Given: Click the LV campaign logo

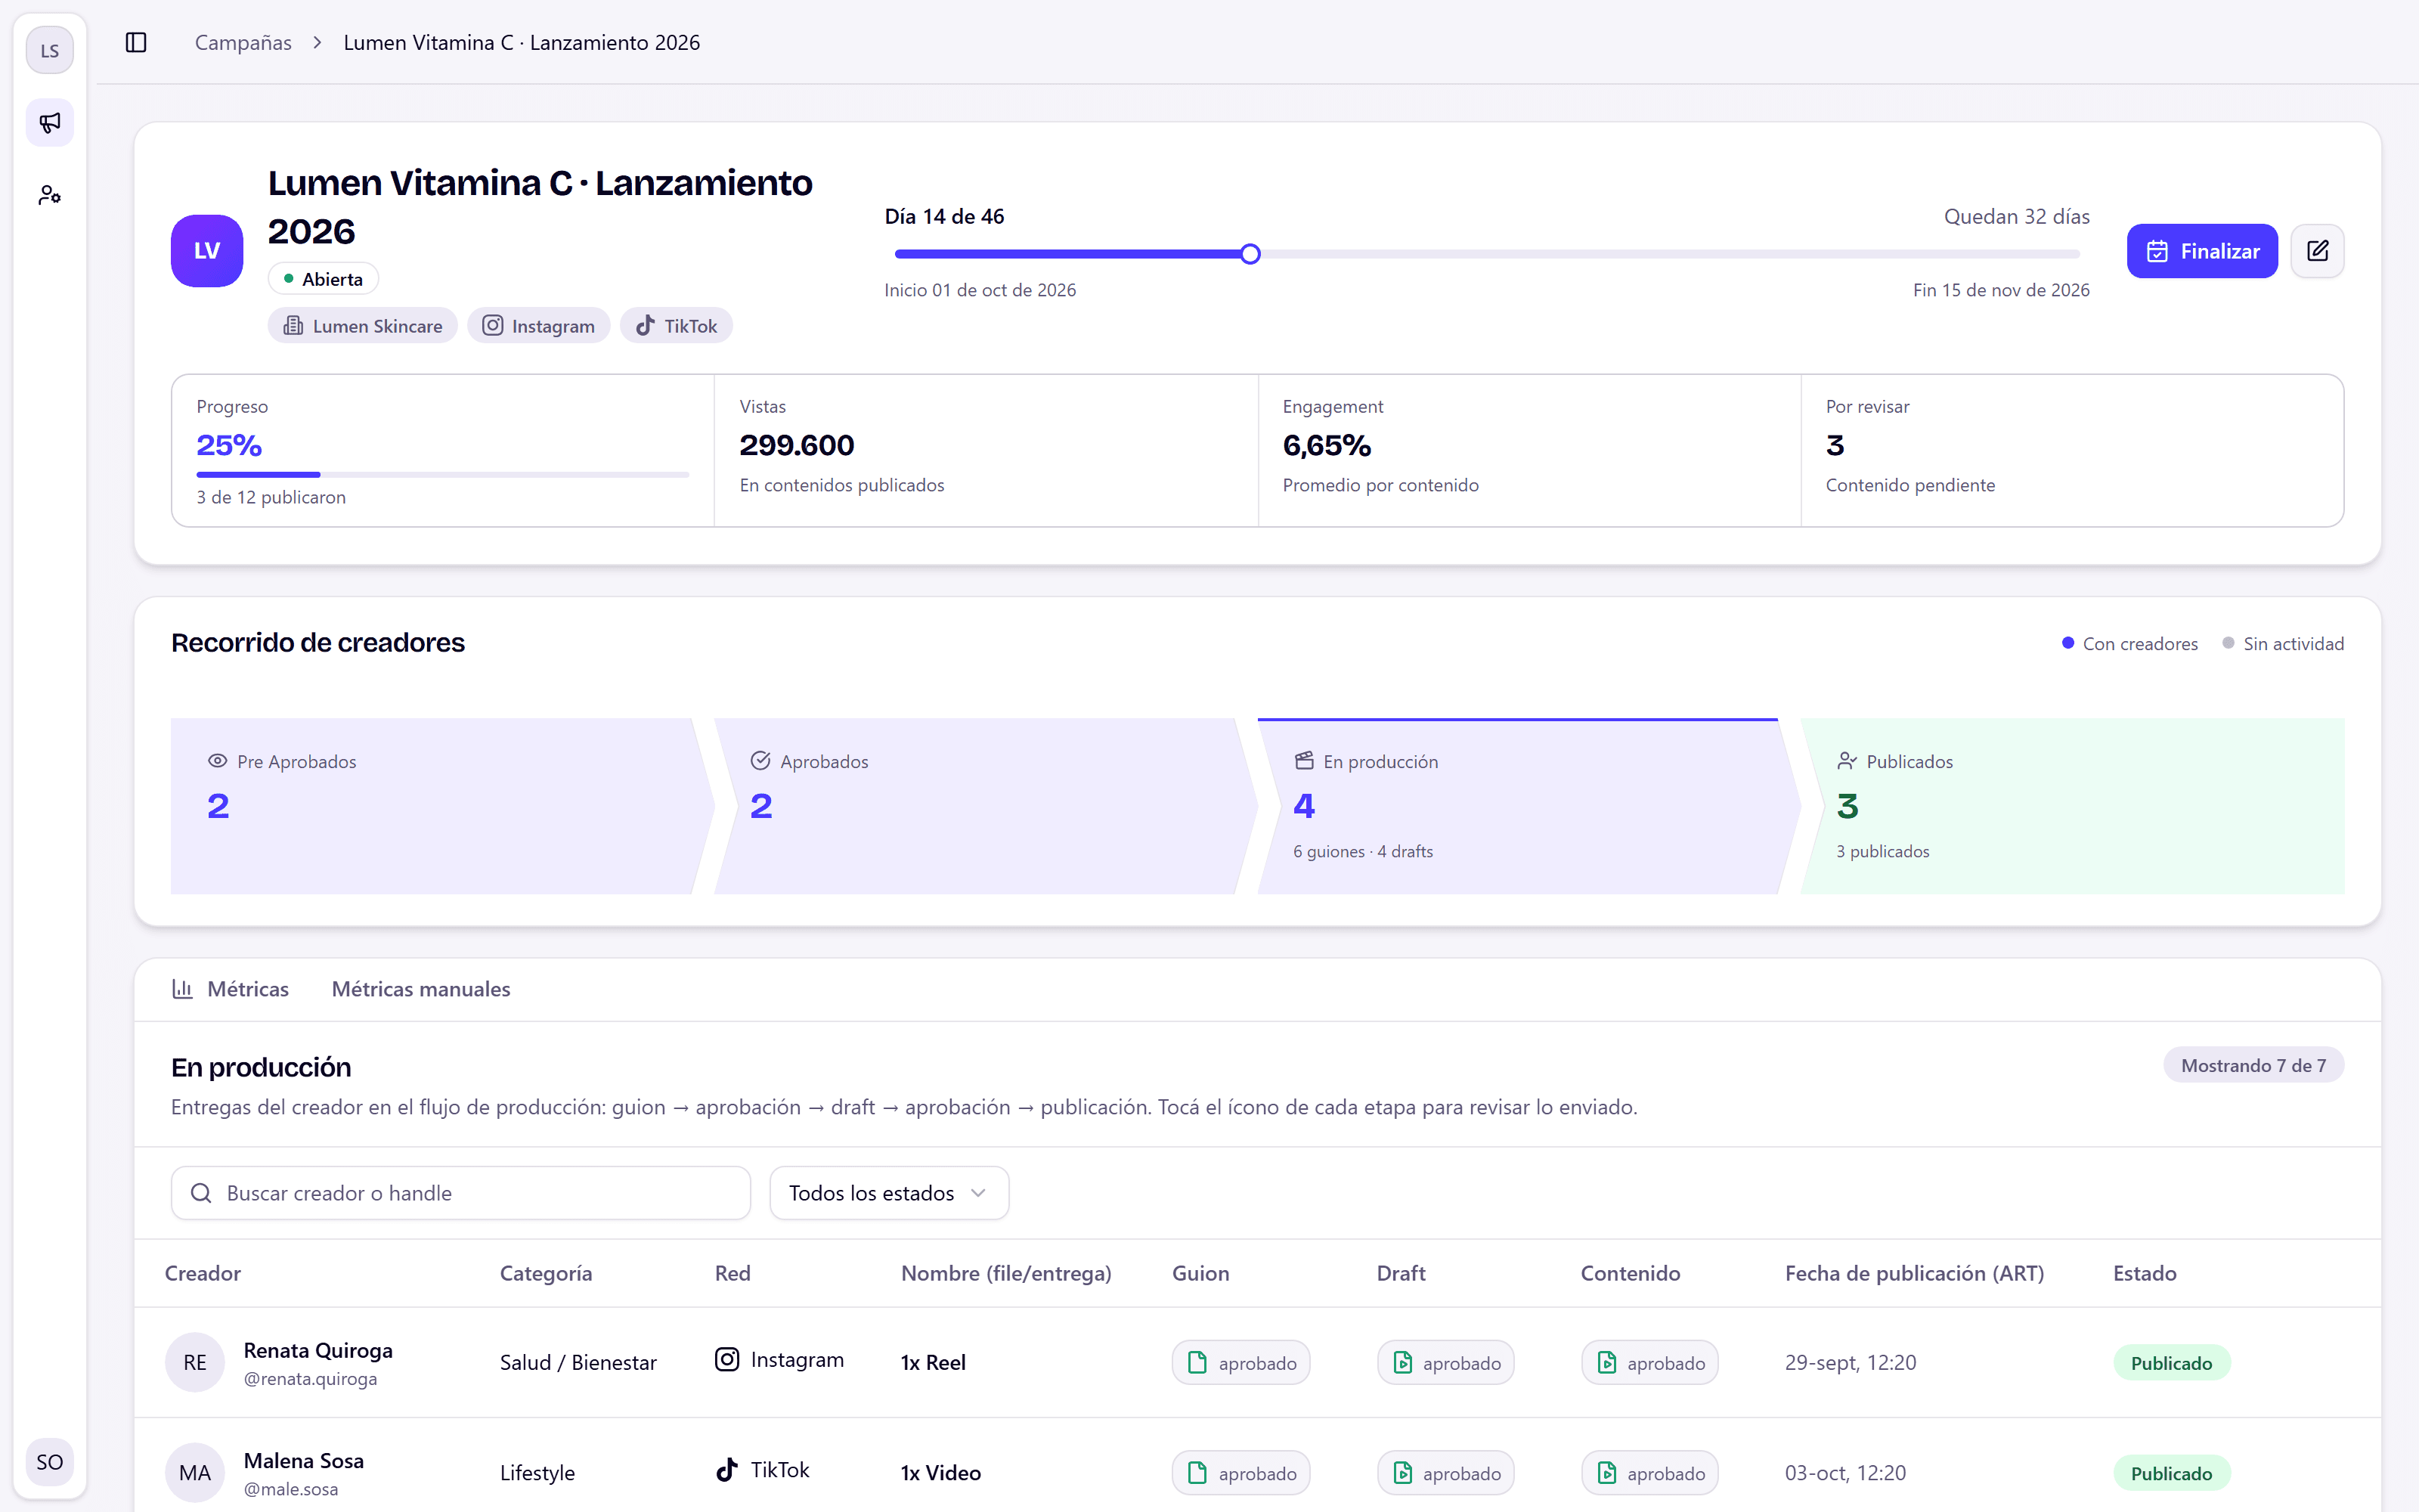Looking at the screenshot, I should pos(207,251).
